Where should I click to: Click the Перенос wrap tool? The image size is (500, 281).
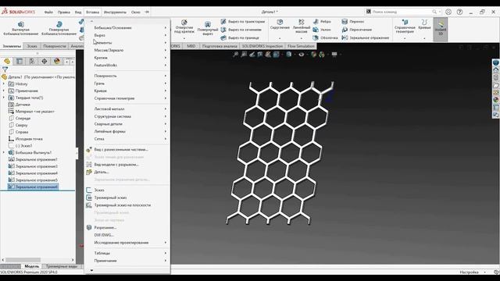coord(352,22)
